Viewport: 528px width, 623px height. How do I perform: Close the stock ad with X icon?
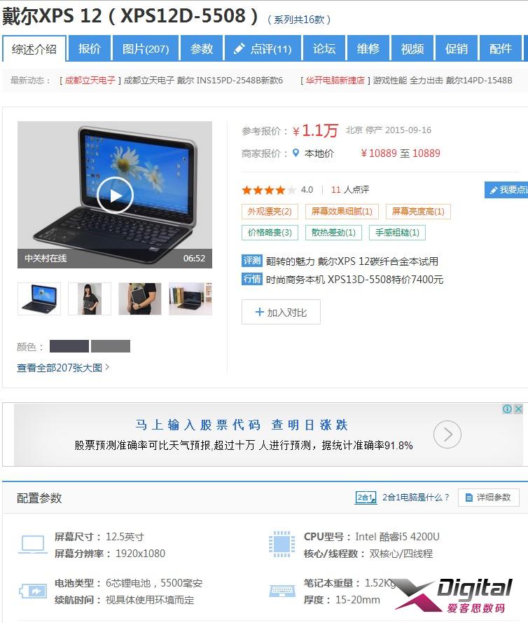518,409
